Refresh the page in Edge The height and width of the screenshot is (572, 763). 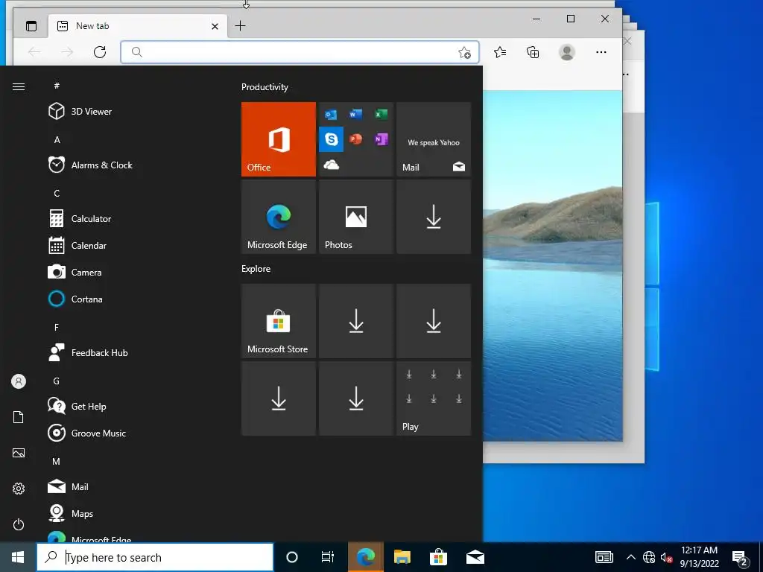coord(100,52)
